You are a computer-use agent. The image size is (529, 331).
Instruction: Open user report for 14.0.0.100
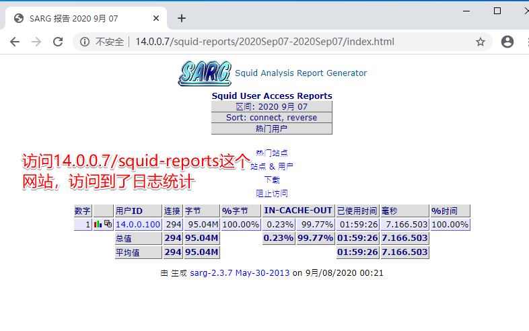[138, 225]
